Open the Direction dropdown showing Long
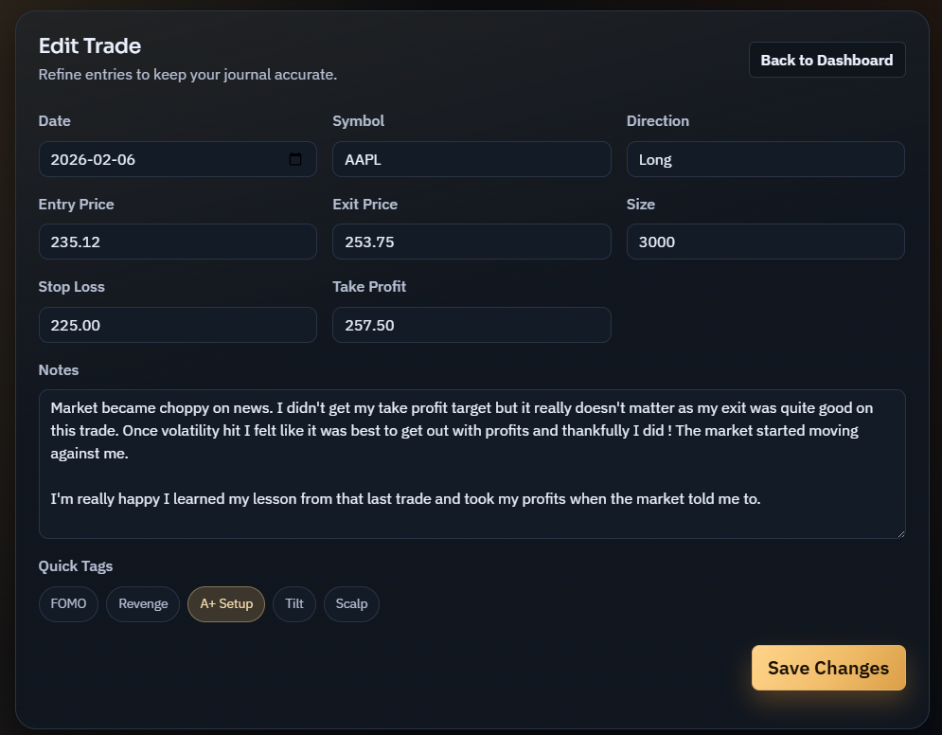The width and height of the screenshot is (942, 735). (765, 159)
